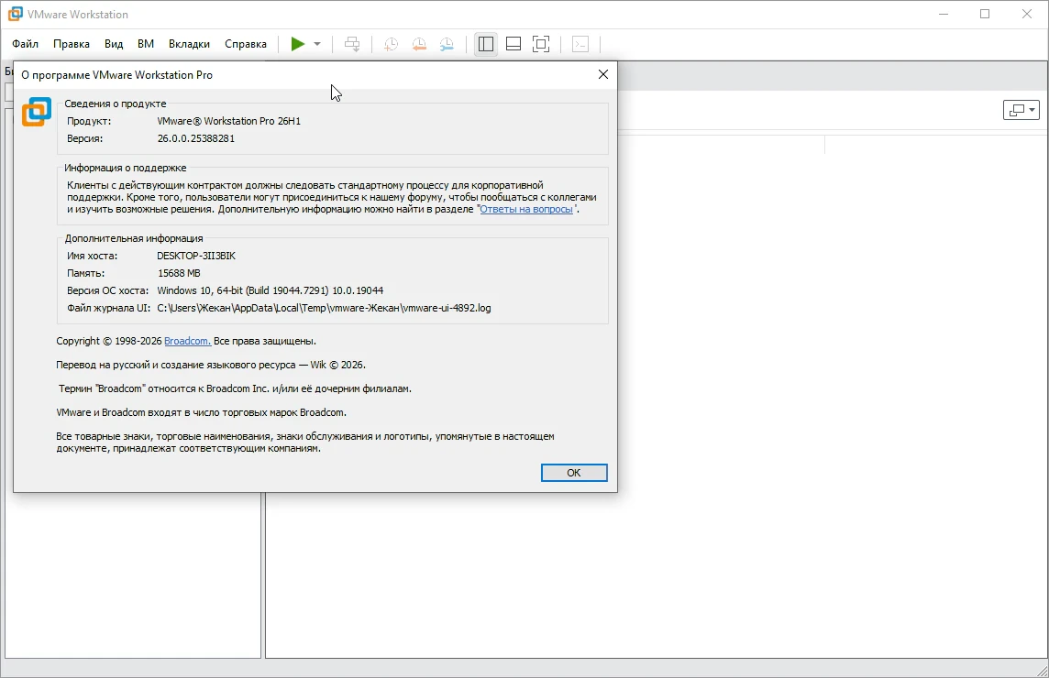Click the host OS version Windows 10 text
Viewport: 1049px width, 678px height.
click(271, 290)
